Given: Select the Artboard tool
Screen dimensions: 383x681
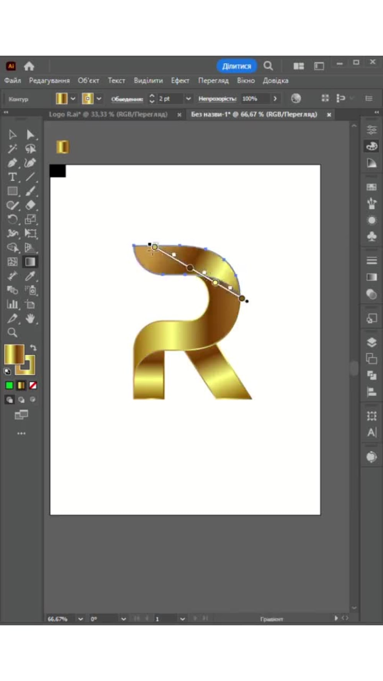Looking at the screenshot, I should click(30, 304).
